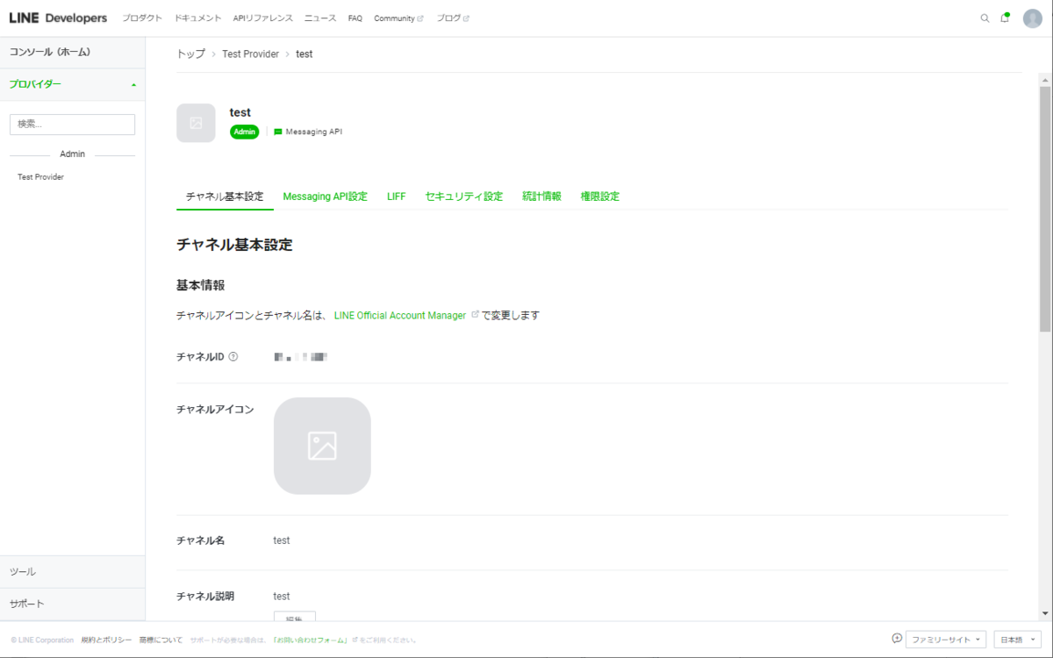Click the © LINE Corporation footer text
Image resolution: width=1053 pixels, height=658 pixels.
click(42, 640)
